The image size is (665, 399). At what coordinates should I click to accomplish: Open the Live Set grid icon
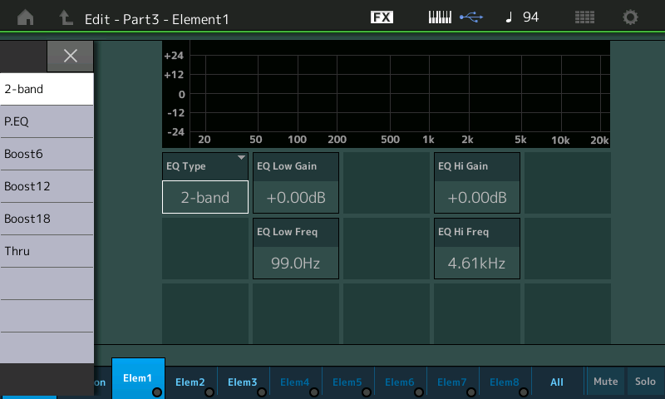pos(584,17)
